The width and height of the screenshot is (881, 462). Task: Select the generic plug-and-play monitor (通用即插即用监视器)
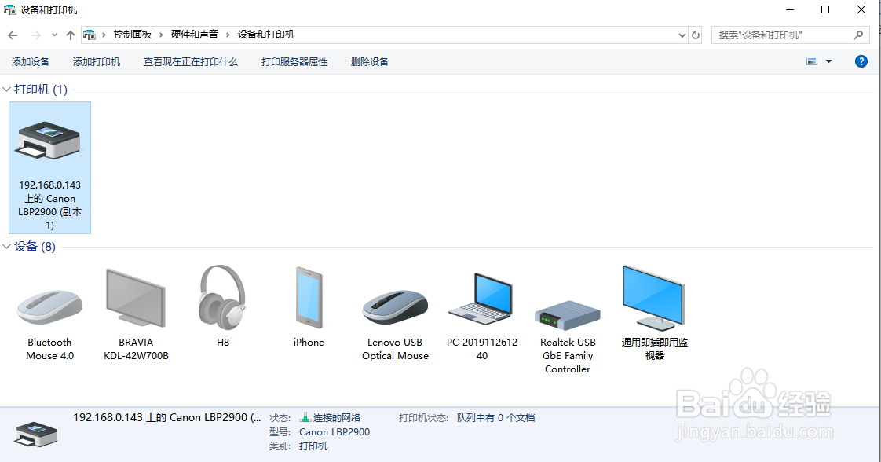(x=654, y=313)
